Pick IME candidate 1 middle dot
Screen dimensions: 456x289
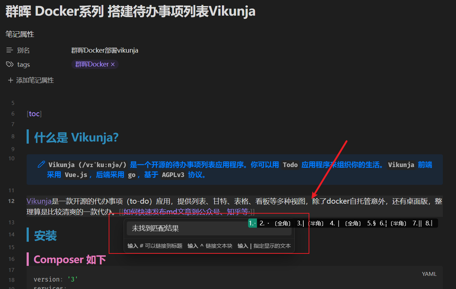[253, 223]
